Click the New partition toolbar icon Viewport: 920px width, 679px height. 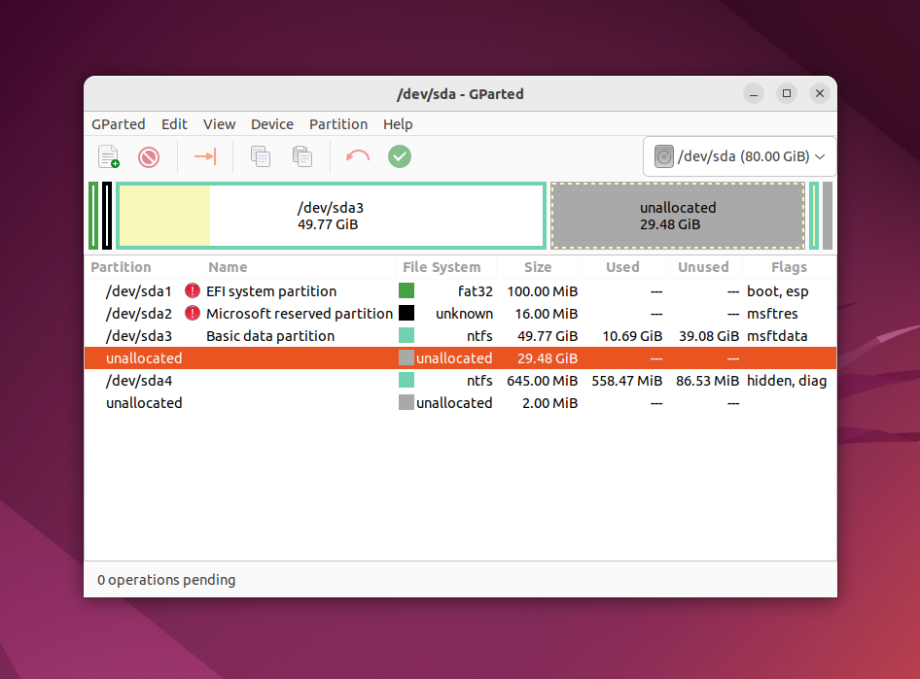pos(109,156)
